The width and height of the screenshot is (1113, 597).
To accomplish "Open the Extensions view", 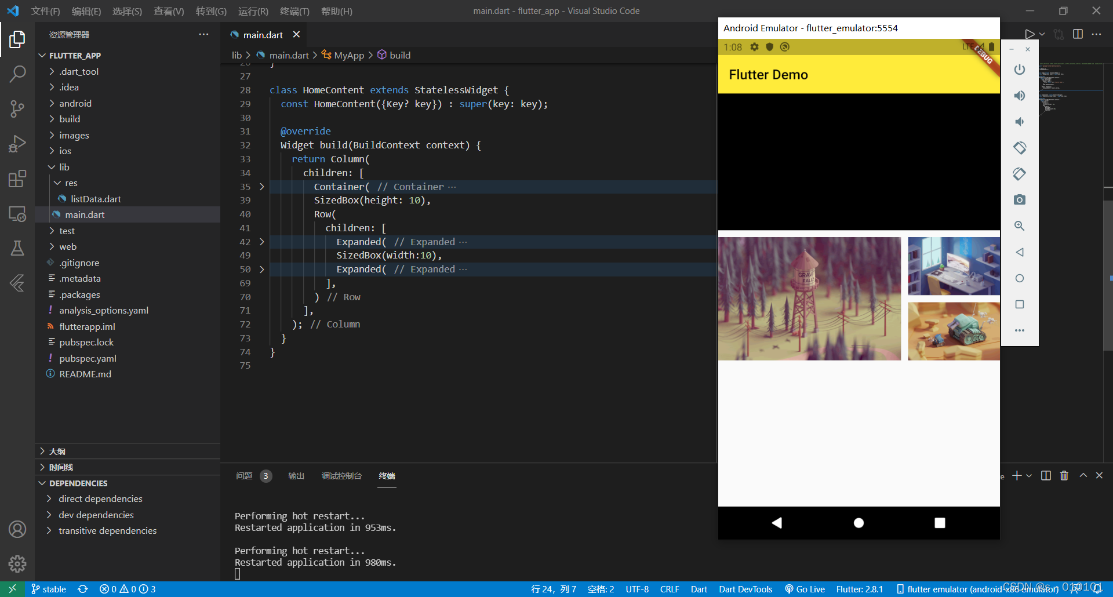I will tap(17, 179).
